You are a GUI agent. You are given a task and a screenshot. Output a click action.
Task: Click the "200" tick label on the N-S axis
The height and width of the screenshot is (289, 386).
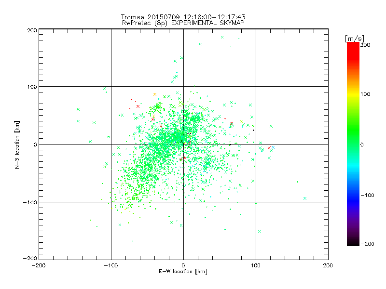32,30
